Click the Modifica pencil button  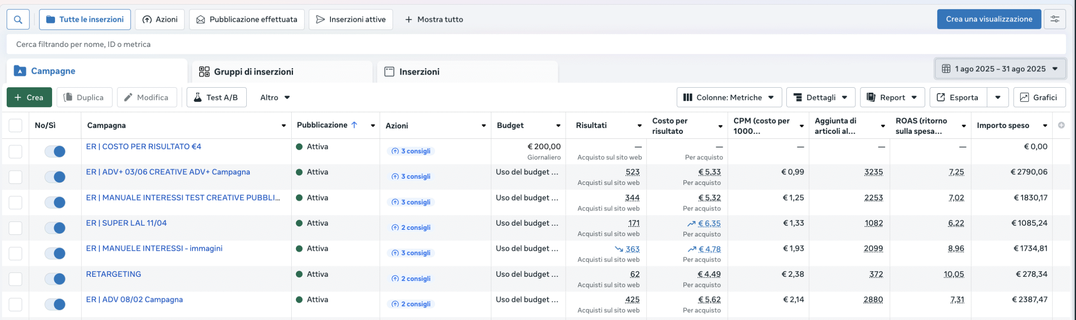(147, 97)
